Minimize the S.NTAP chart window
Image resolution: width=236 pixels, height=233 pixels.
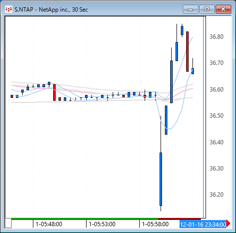pos(191,9)
